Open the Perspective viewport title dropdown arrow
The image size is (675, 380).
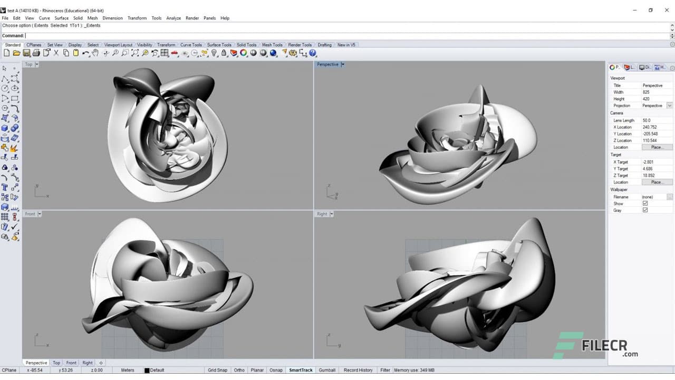pos(343,64)
